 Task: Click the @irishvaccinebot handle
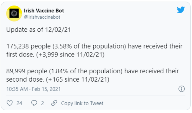[x=42, y=17]
